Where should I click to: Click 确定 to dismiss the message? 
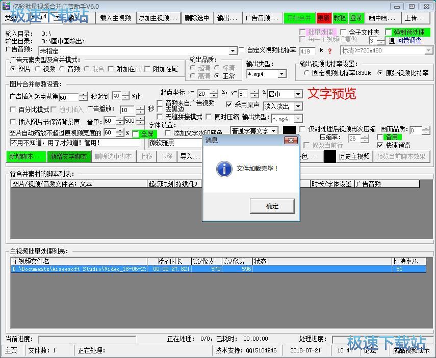pos(272,206)
